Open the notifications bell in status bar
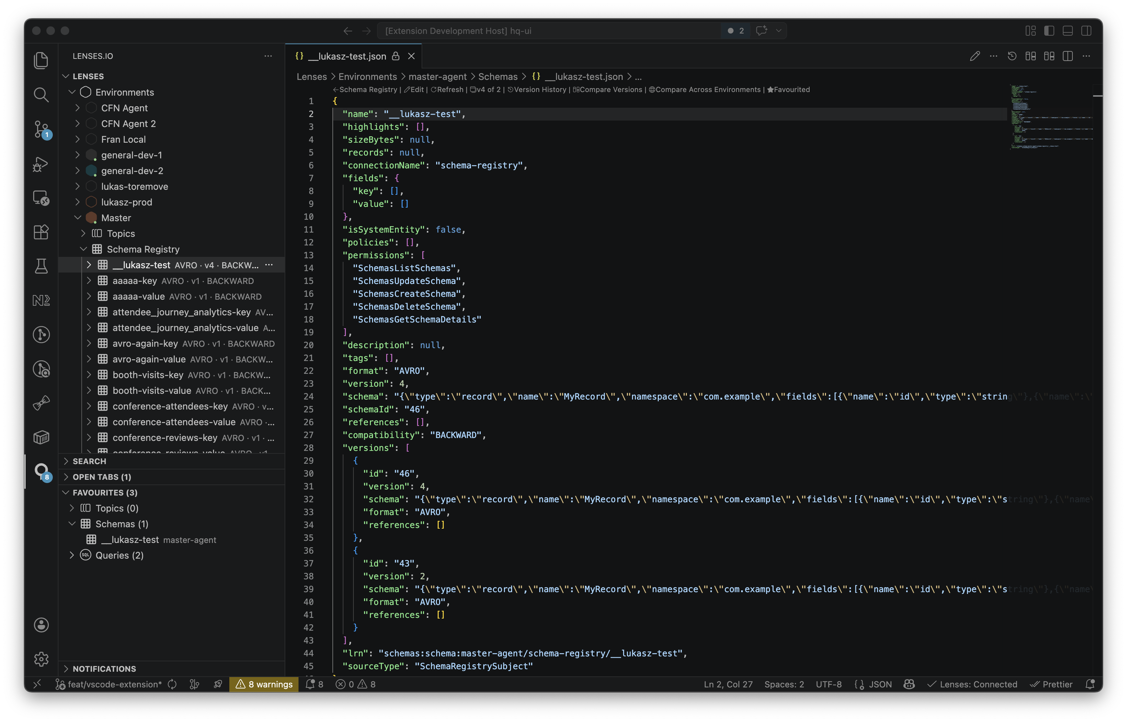The image size is (1127, 722). tap(1091, 685)
